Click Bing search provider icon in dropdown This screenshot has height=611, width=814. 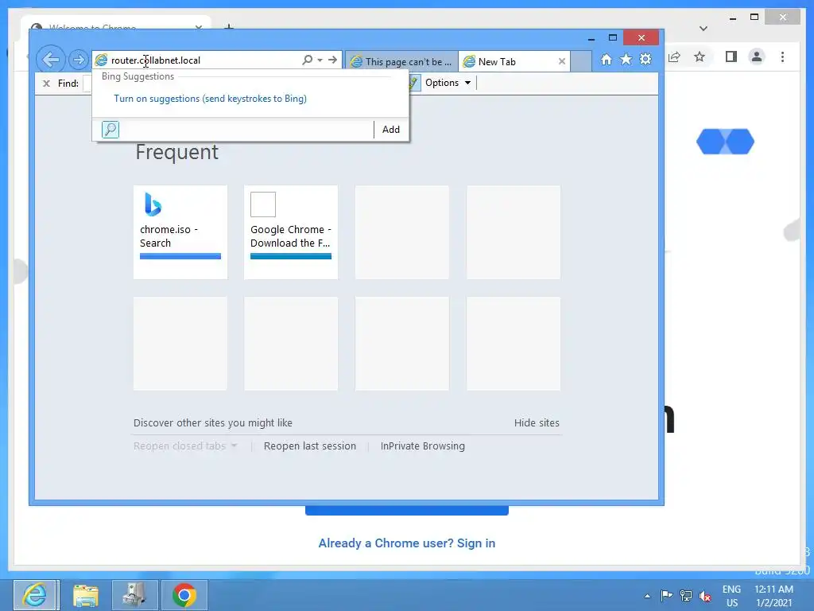110,130
